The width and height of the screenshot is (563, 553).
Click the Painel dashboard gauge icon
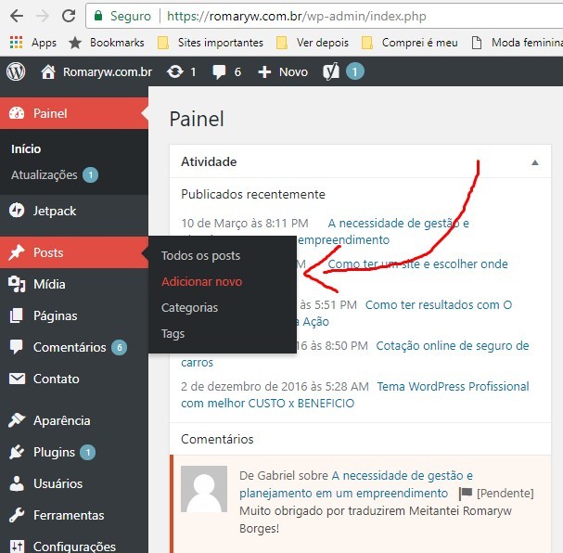pos(17,113)
